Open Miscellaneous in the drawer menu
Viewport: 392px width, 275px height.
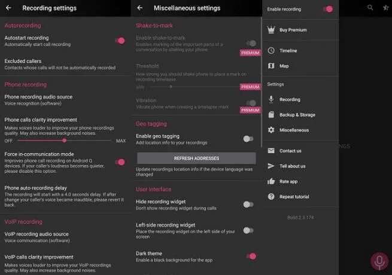294,130
